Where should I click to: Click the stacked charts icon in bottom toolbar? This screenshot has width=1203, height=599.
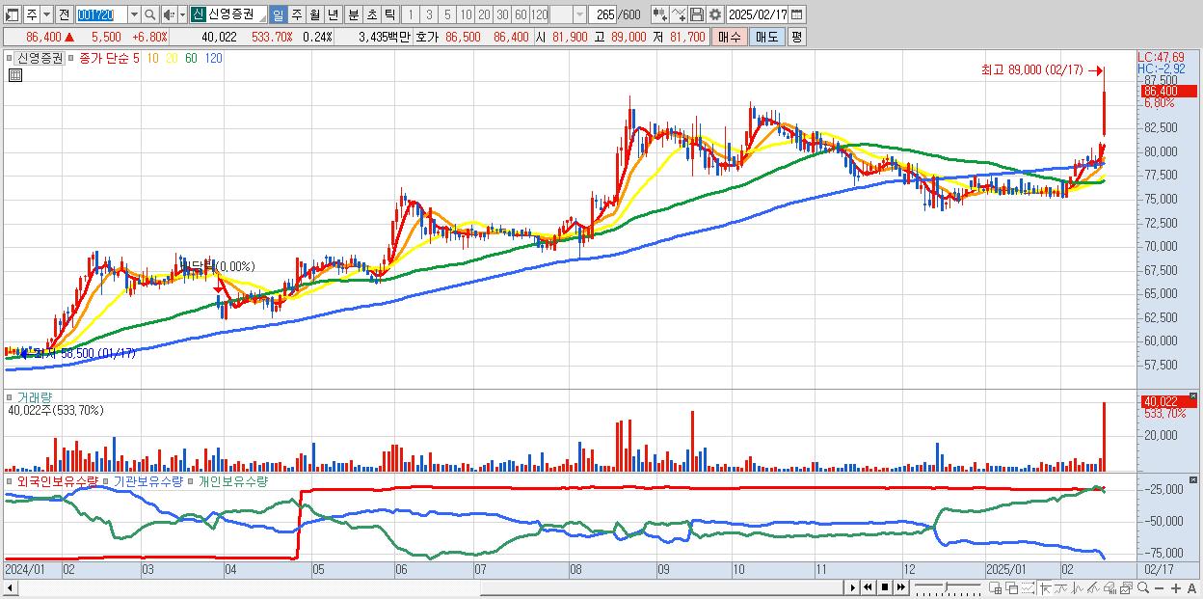(x=1126, y=588)
